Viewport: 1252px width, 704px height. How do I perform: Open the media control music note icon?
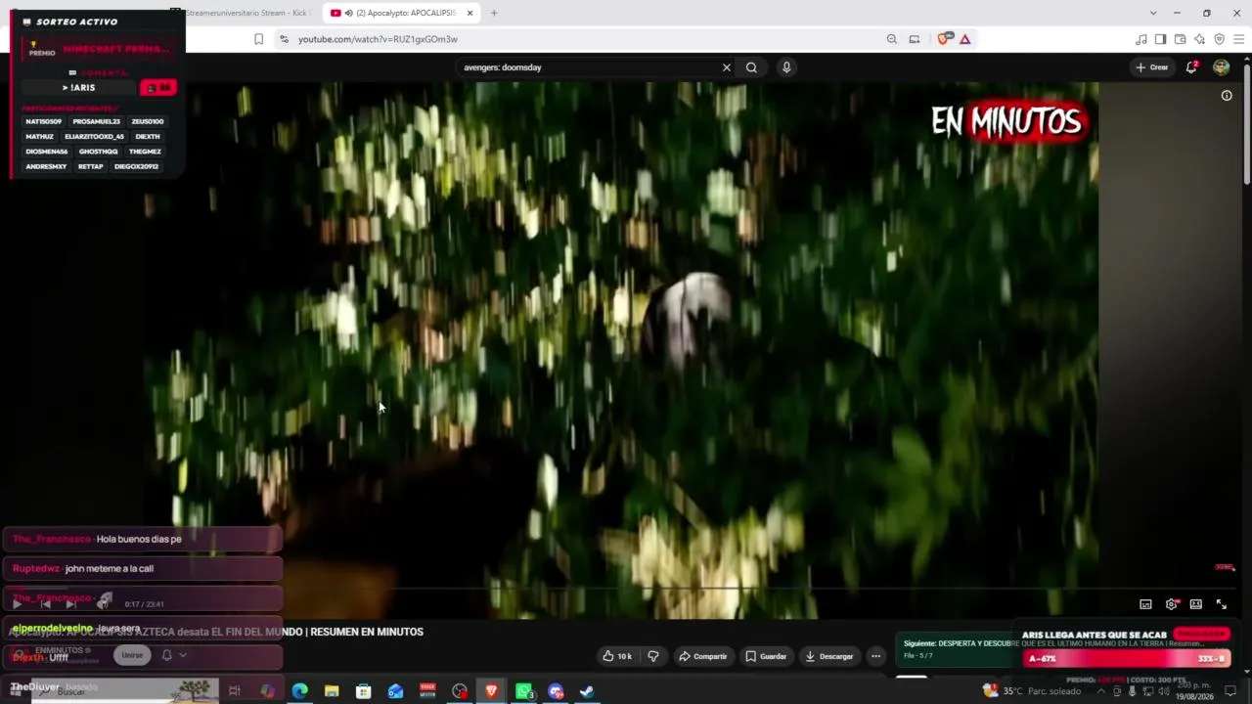coord(1141,39)
